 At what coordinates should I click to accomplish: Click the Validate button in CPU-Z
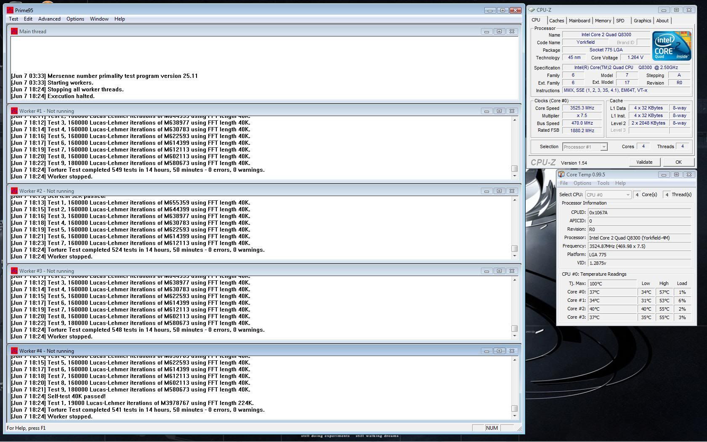pos(644,162)
